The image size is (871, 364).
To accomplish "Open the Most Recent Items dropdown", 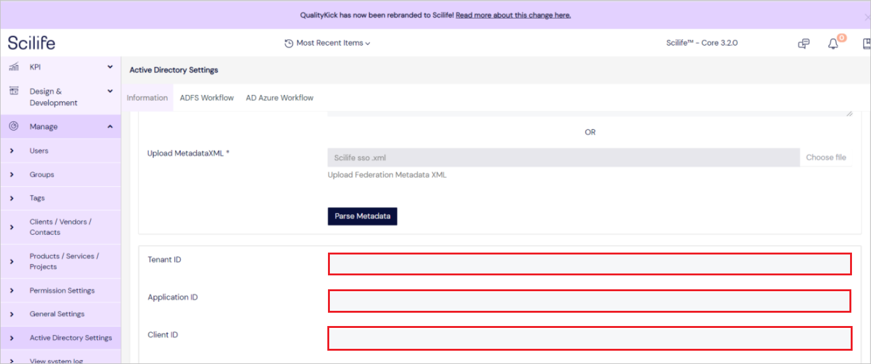I will click(327, 43).
